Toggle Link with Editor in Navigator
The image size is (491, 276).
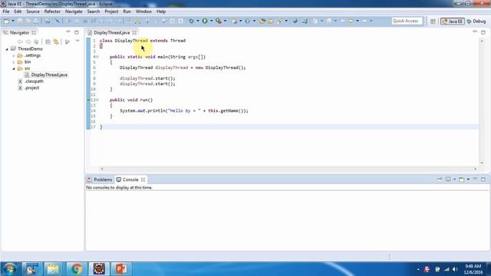point(56,41)
